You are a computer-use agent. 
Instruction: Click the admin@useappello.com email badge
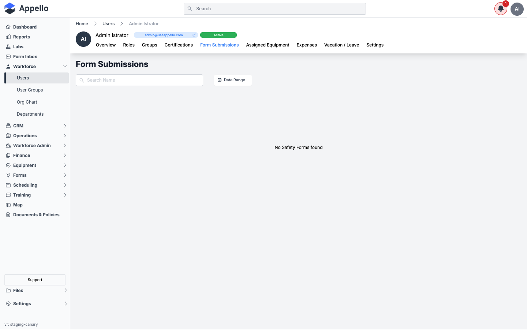166,35
